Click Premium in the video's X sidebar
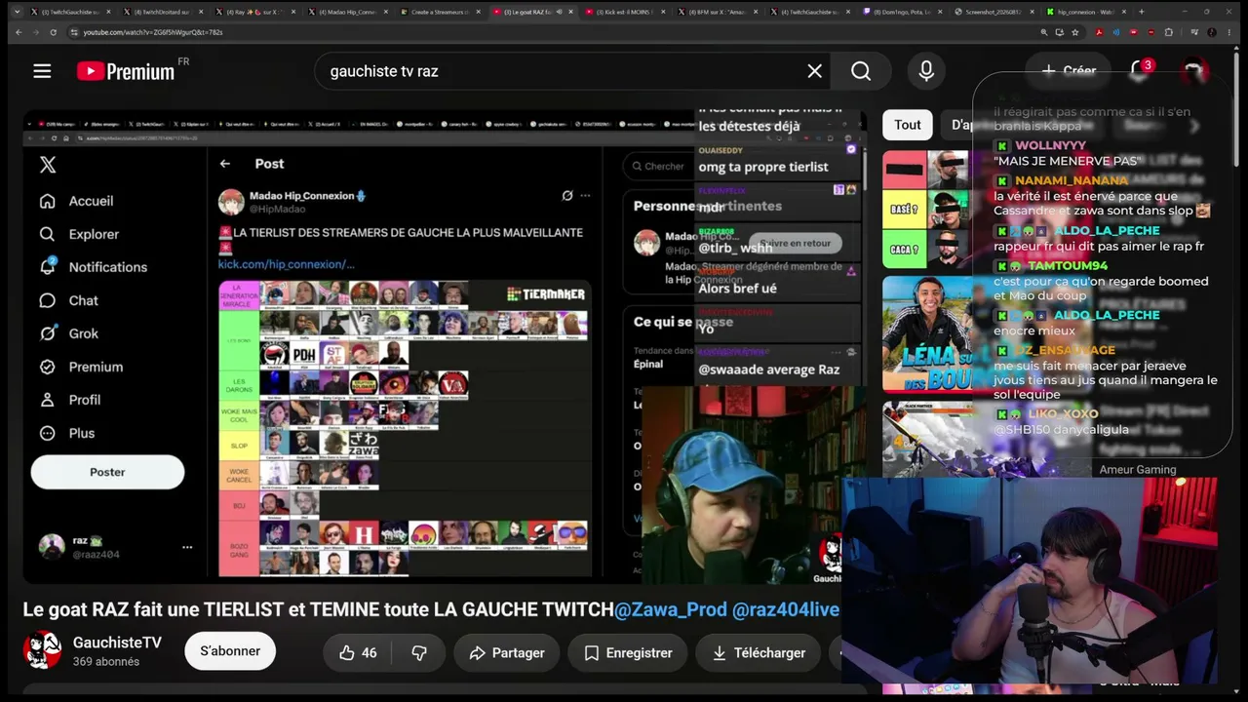The width and height of the screenshot is (1248, 702). coord(96,367)
